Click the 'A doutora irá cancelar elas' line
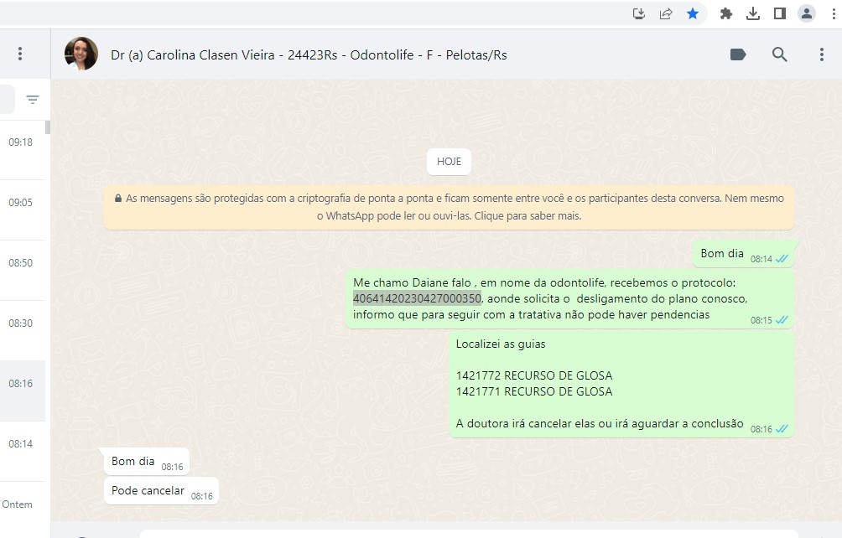 (x=600, y=423)
